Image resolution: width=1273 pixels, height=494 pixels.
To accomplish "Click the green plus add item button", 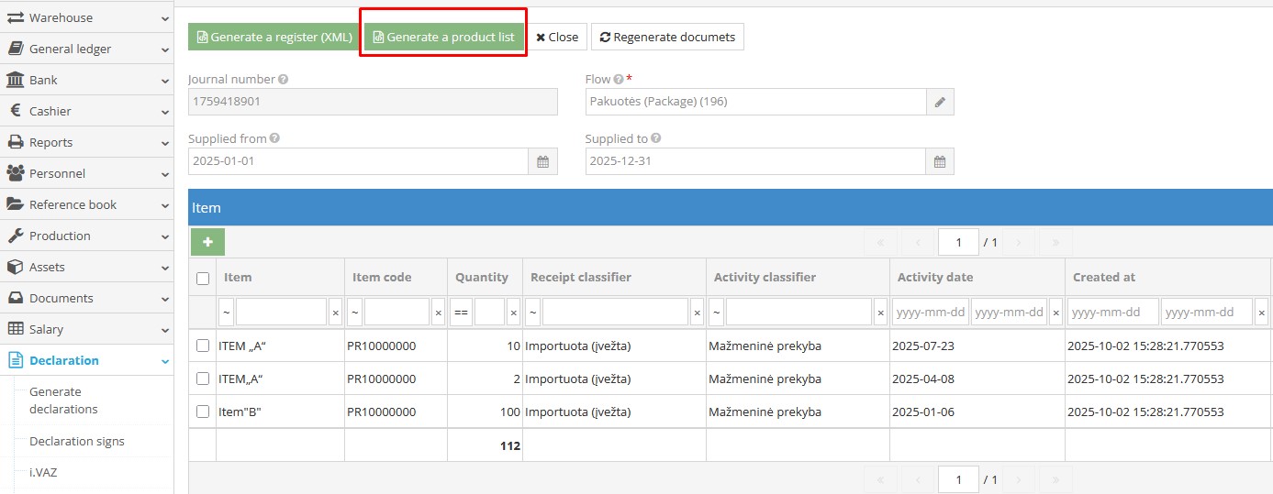I will tap(207, 242).
